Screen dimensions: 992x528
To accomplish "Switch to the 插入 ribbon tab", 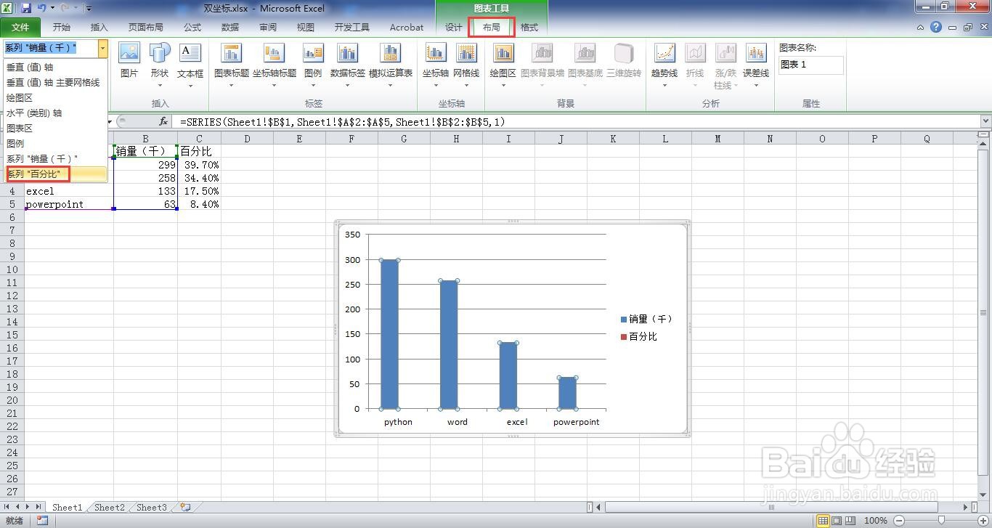I will coord(99,27).
